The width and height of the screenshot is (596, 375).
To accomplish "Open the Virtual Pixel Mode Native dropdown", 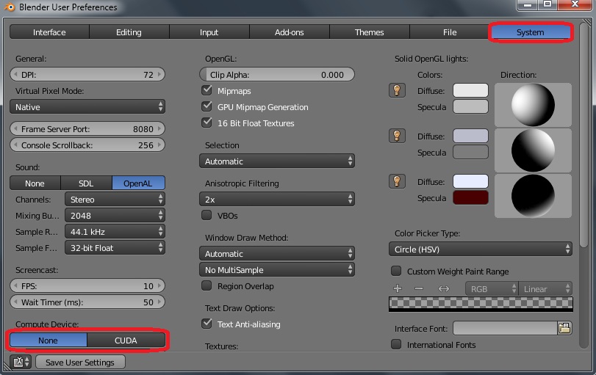I will 87,107.
